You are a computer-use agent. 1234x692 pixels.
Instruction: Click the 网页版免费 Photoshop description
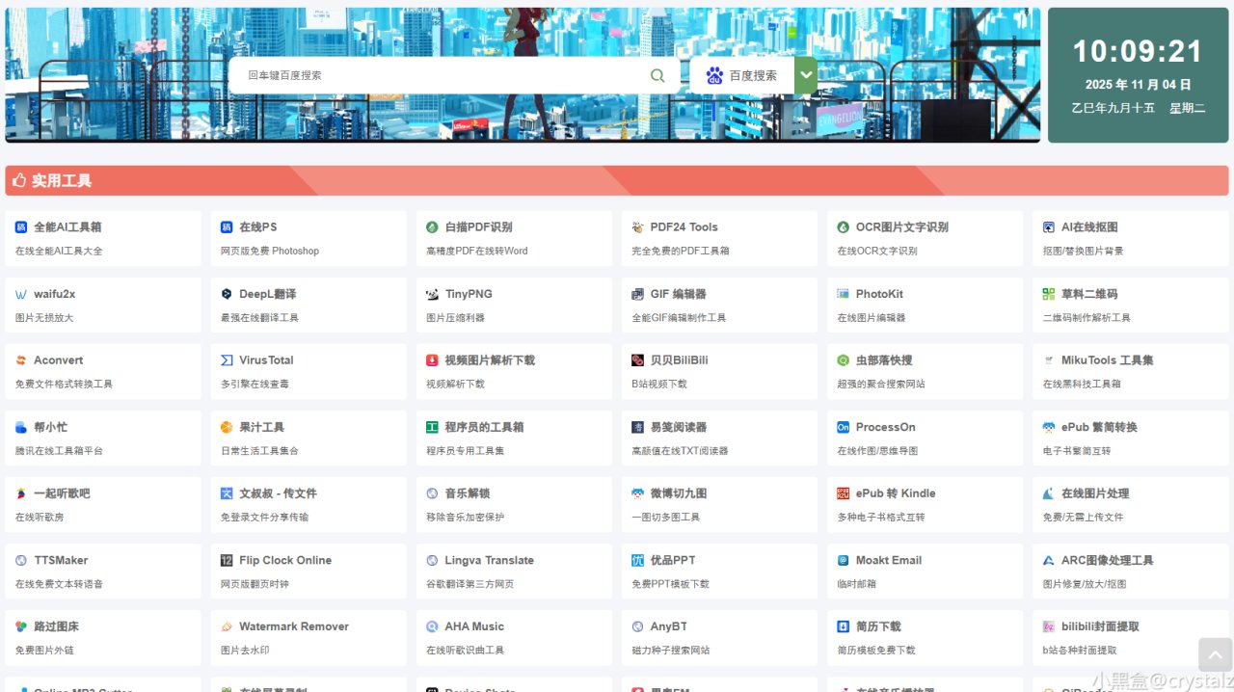270,251
